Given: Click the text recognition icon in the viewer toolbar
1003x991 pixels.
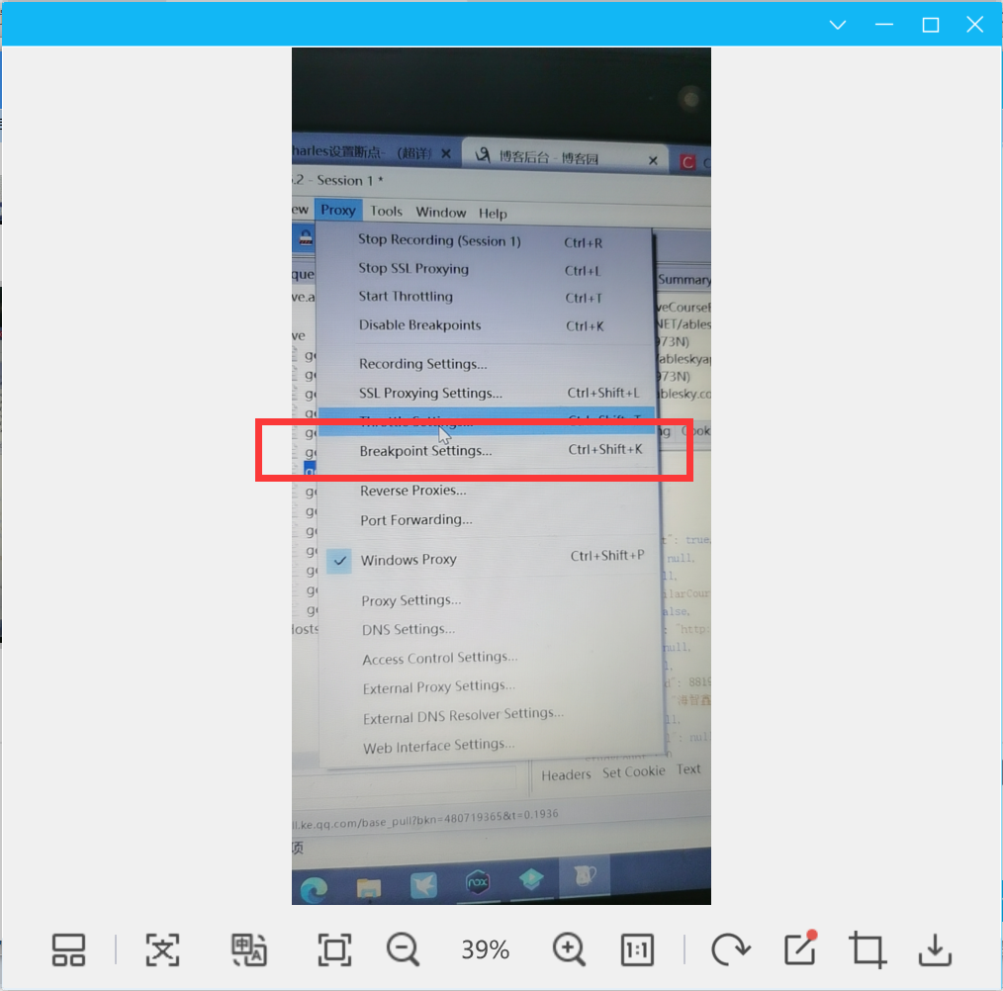Looking at the screenshot, I should click(x=162, y=950).
